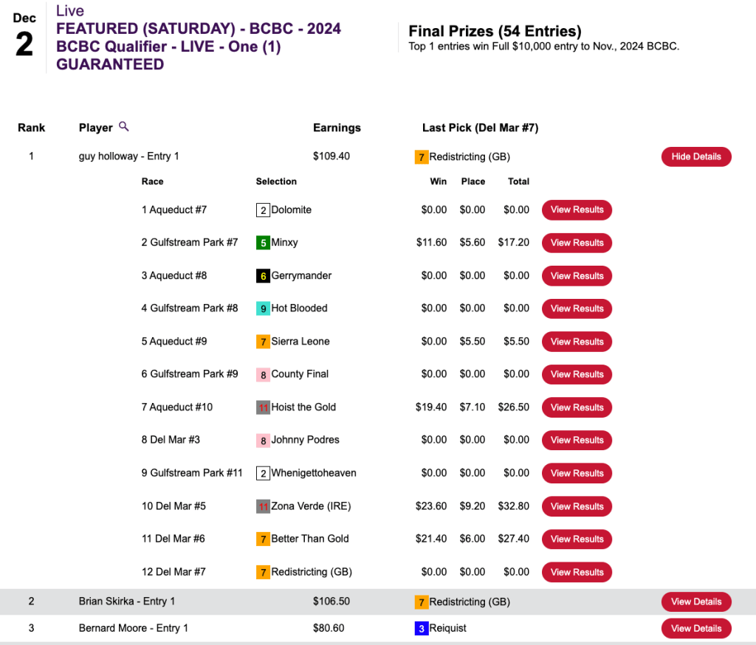
Task: Expand Brian Skirka's entry with View Details
Action: coord(695,602)
